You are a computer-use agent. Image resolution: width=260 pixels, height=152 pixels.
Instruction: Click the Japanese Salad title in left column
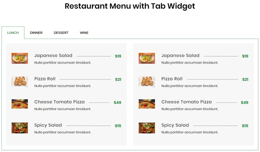pos(53,55)
